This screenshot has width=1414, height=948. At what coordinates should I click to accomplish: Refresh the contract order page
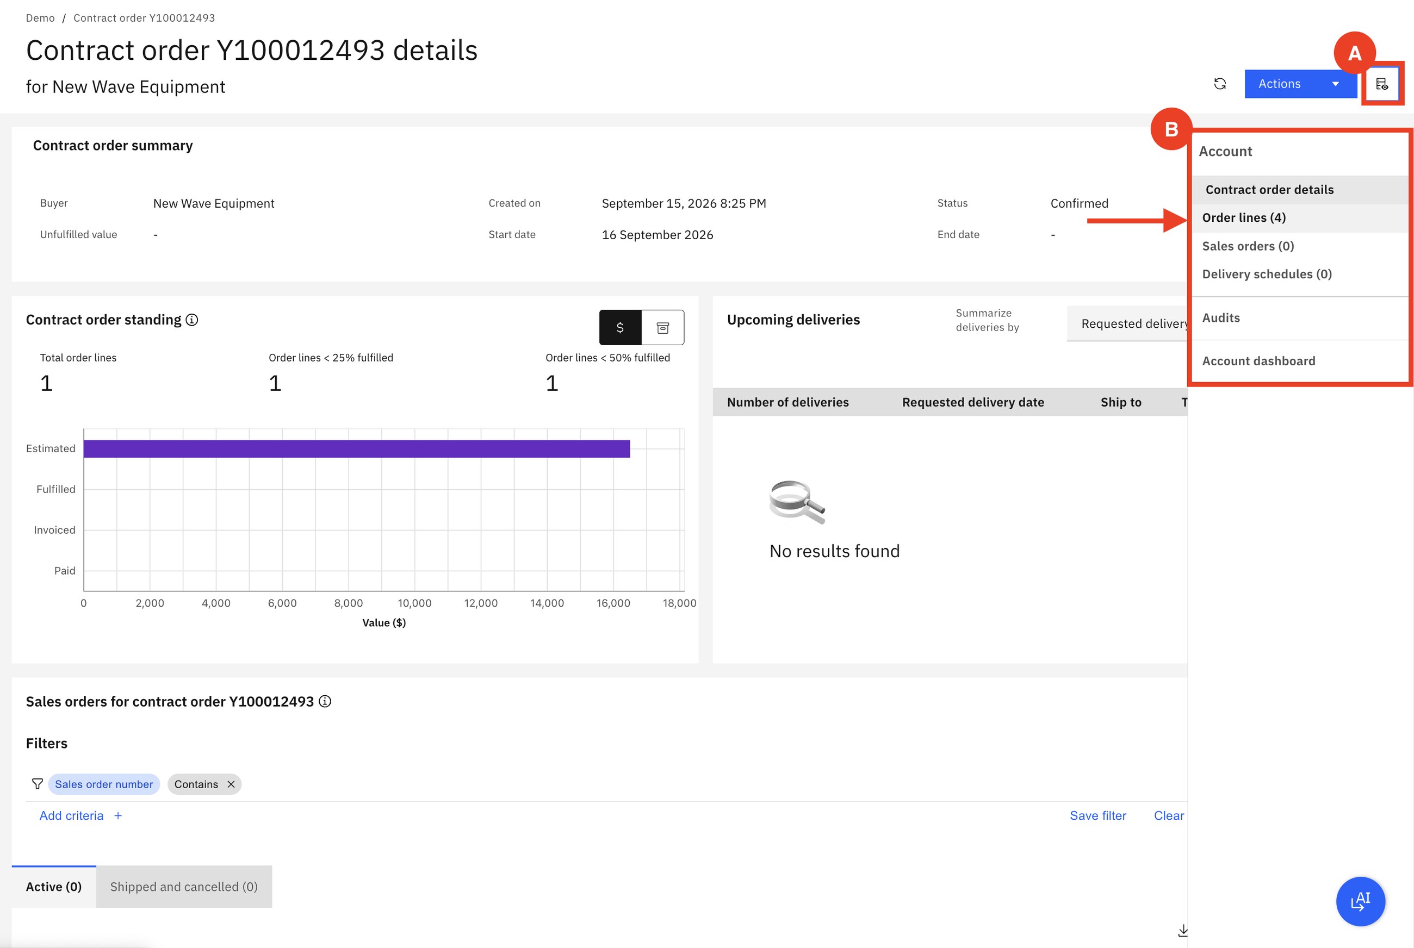(x=1220, y=84)
